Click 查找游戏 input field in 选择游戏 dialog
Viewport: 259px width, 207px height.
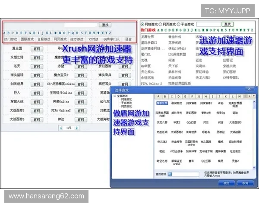pyautogui.click(x=186, y=174)
